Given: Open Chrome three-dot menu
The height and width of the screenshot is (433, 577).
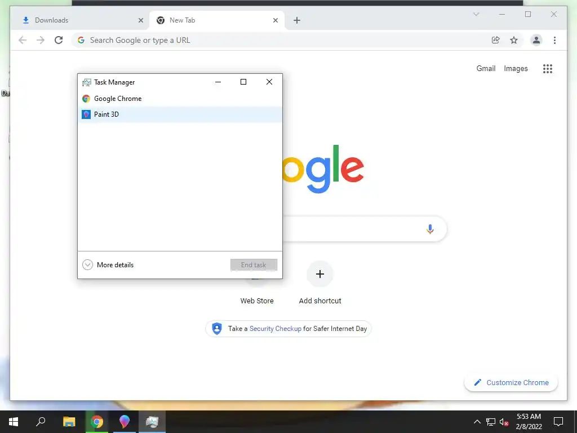Looking at the screenshot, I should [x=554, y=40].
